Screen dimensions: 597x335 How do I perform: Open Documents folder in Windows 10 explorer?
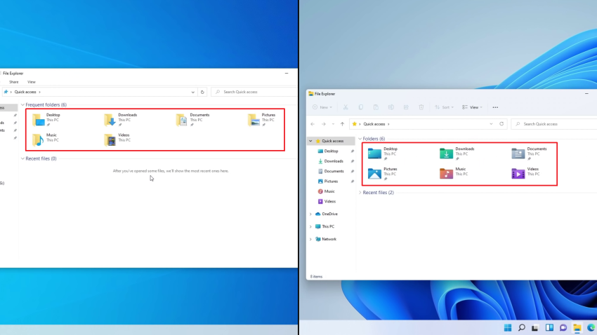[192, 119]
